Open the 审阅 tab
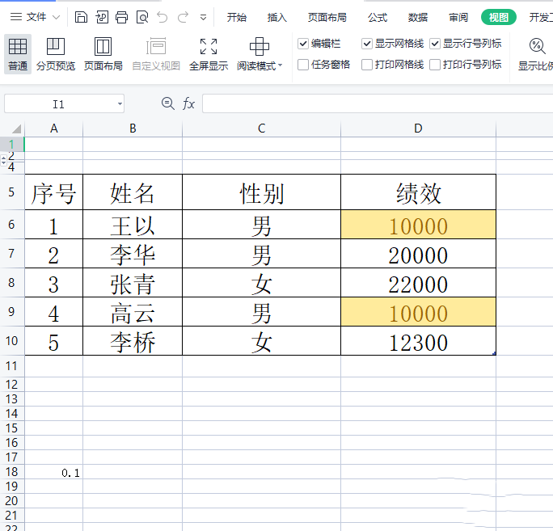 pos(458,17)
